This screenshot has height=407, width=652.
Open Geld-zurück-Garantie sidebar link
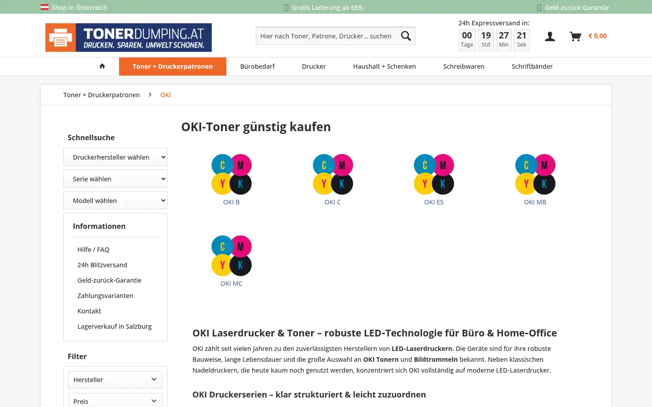(110, 280)
